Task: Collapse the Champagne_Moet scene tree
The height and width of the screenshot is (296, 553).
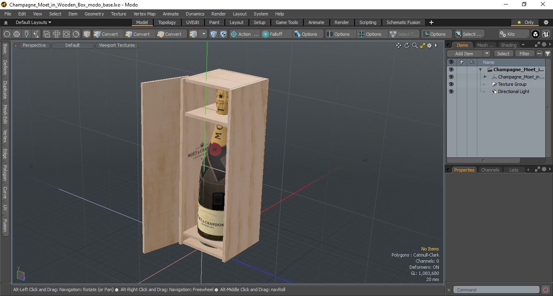Action: (x=480, y=70)
